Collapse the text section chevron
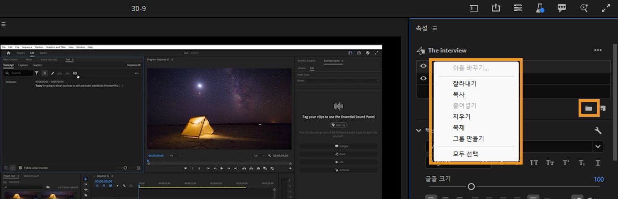The image size is (618, 199). pos(419,131)
